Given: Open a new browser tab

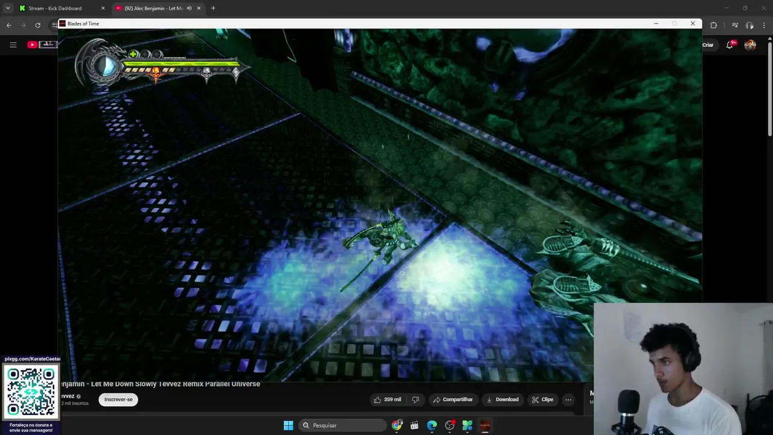Looking at the screenshot, I should (x=213, y=8).
